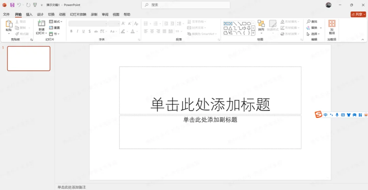Click the Undo arrow icon
Viewport: 368px width, 190px height.
pyautogui.click(x=19, y=5)
